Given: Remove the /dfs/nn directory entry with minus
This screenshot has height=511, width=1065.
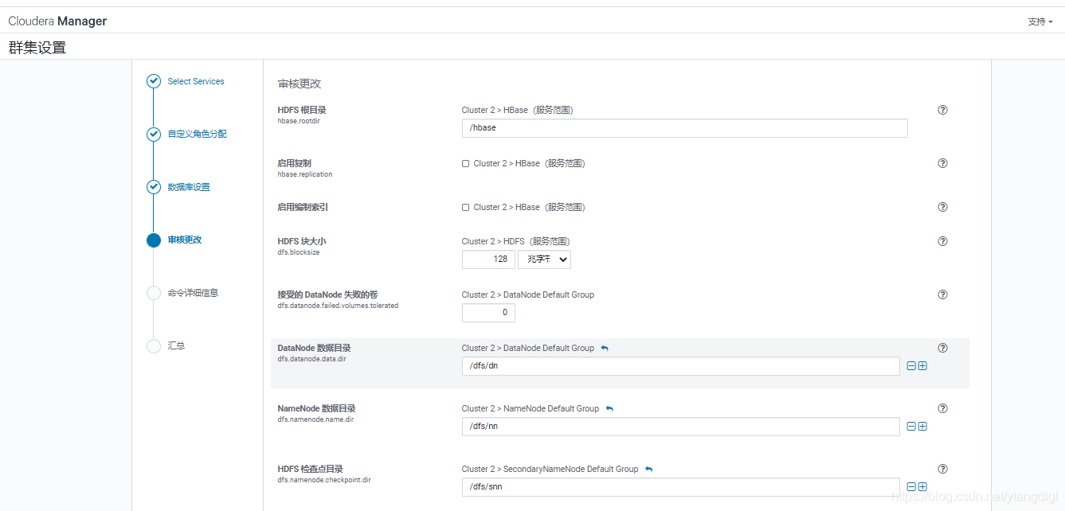Looking at the screenshot, I should coord(911,427).
